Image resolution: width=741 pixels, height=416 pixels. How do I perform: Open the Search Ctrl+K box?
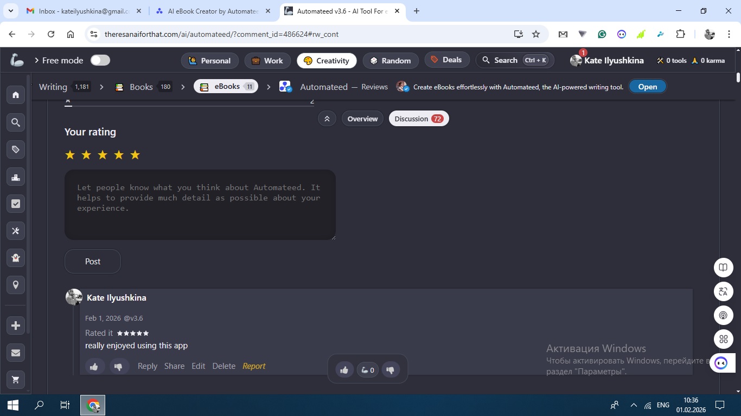515,60
